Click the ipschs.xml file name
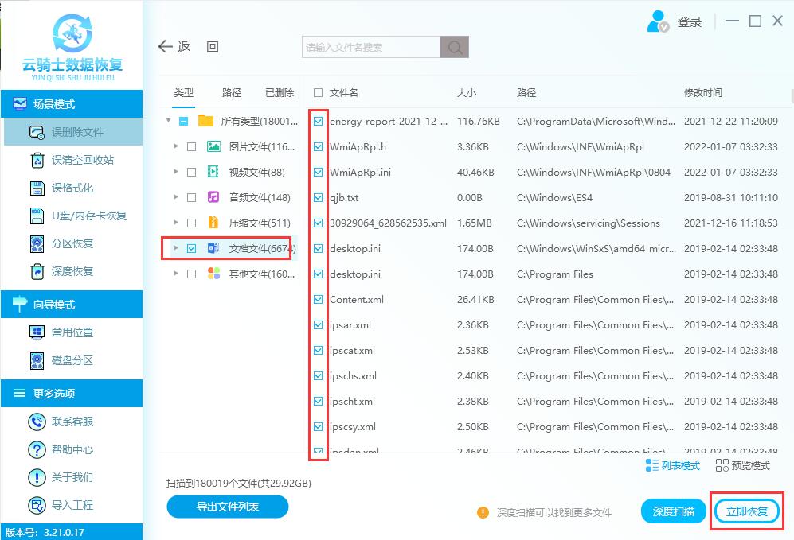The width and height of the screenshot is (794, 540). pos(353,376)
